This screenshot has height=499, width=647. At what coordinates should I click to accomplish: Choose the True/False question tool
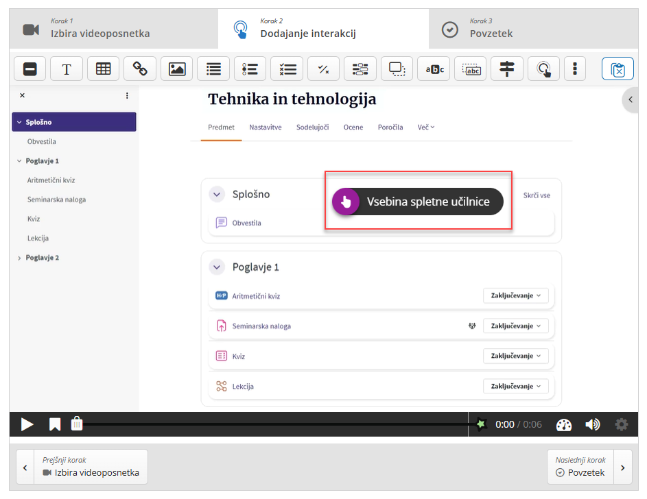324,69
